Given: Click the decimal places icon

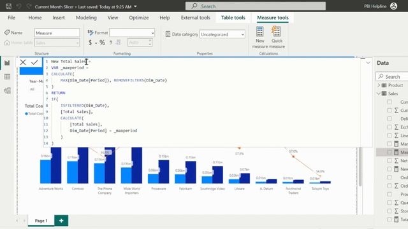Looking at the screenshot, I should (119, 43).
